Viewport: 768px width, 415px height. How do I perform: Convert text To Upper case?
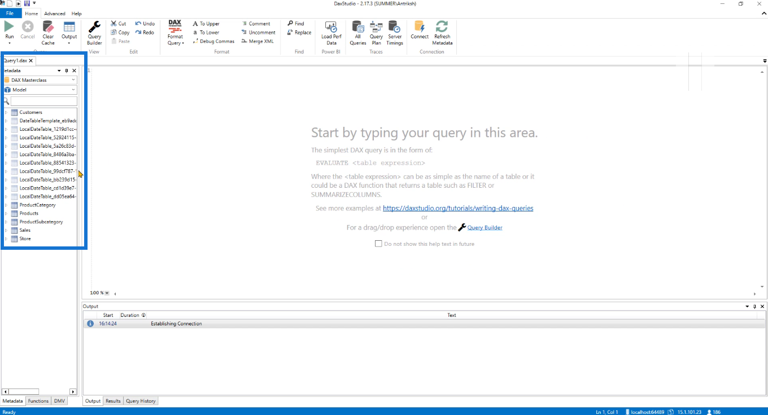(x=206, y=24)
